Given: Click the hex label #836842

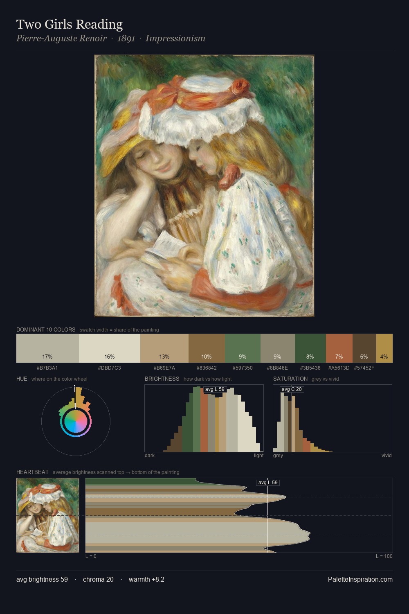Looking at the screenshot, I should click(x=207, y=368).
